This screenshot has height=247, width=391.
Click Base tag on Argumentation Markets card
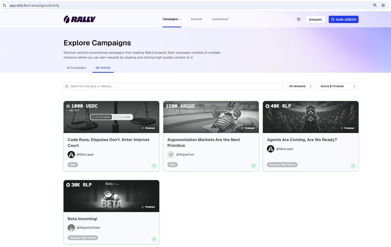[172, 165]
